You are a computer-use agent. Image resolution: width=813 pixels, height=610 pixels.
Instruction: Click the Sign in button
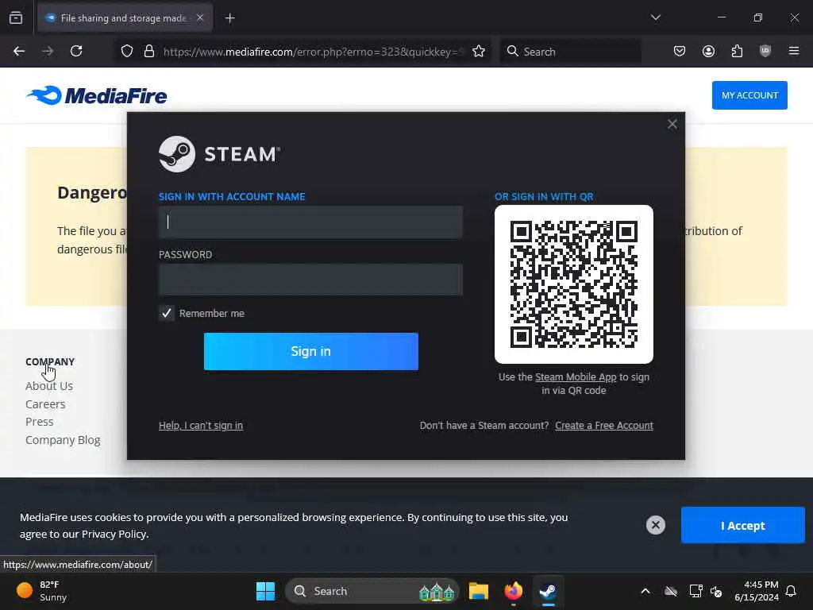point(310,352)
